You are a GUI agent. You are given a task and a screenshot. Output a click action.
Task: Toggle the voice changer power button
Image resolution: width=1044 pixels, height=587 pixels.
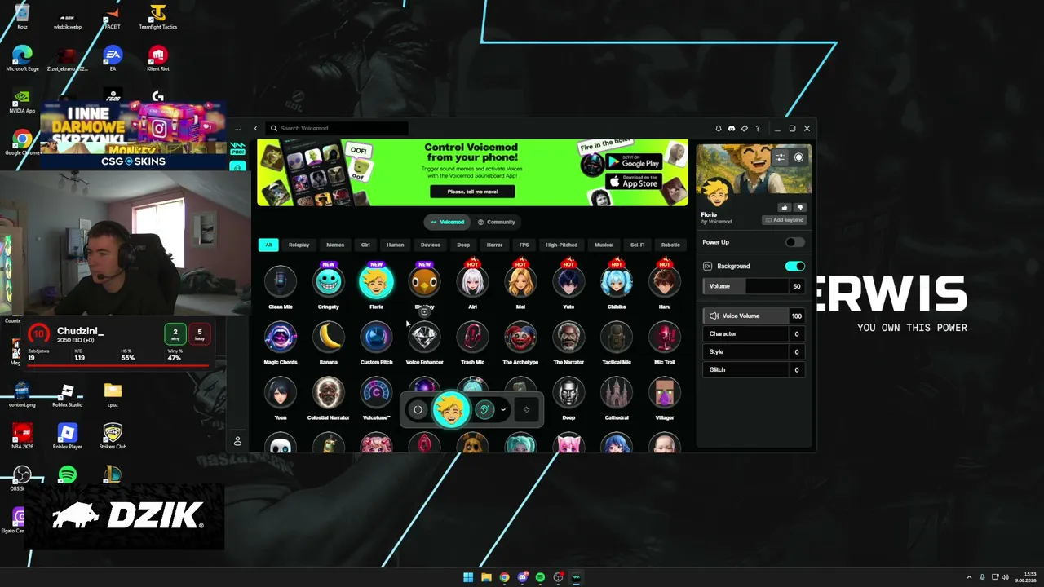tap(418, 409)
